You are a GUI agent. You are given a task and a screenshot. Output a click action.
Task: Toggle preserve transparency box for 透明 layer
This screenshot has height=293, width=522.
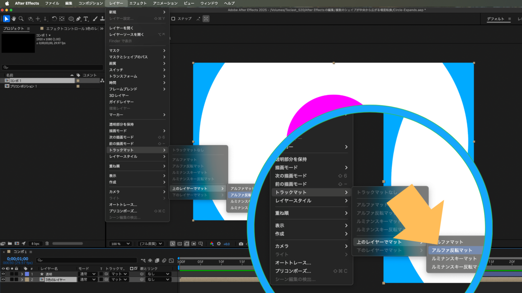101,274
